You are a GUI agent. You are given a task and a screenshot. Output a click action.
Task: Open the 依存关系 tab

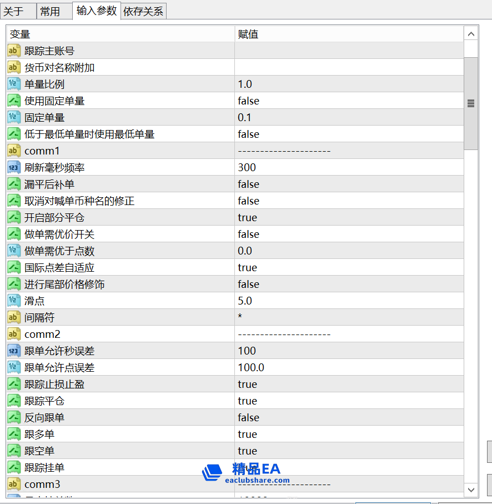[143, 11]
